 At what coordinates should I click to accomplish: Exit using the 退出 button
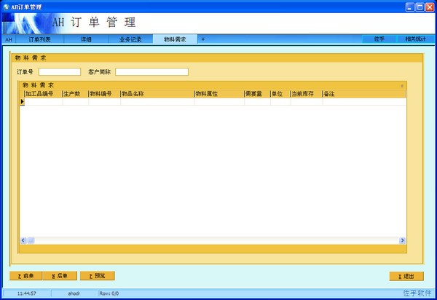406,276
